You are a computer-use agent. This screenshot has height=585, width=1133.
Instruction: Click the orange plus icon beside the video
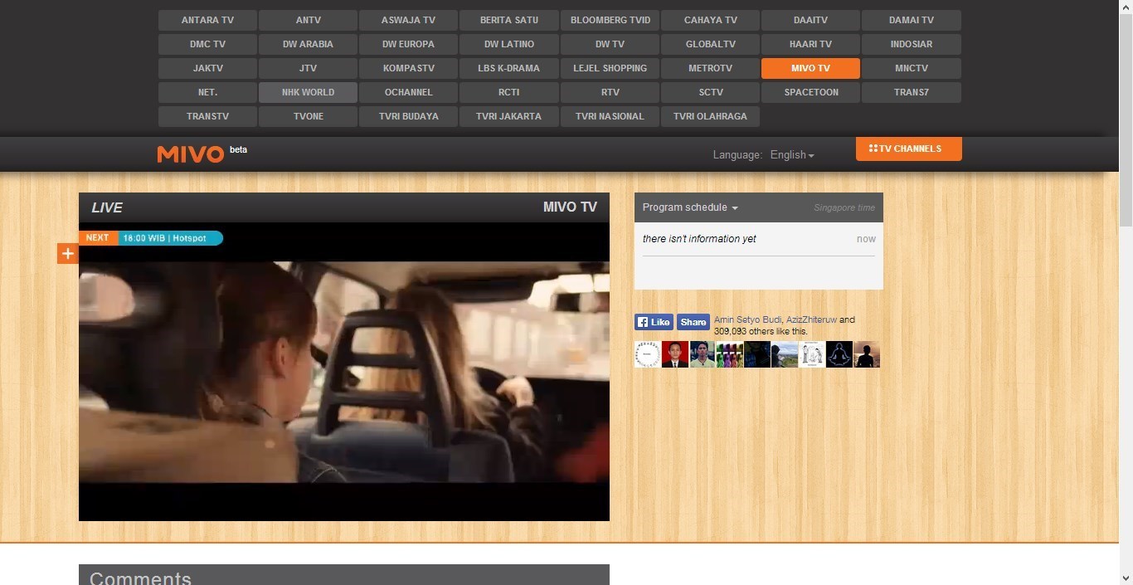[x=67, y=253]
